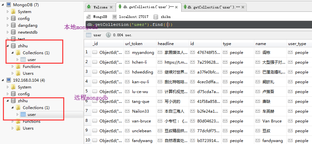Click the user collection table icon under MongoDB connection
312x144 pixels.
(x=23, y=59)
